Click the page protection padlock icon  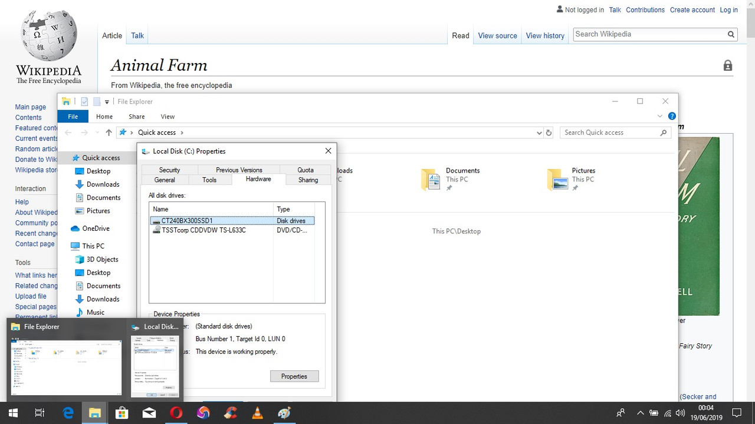728,65
